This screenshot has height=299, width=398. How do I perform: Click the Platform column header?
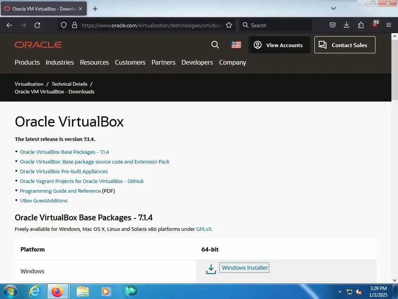(33, 250)
